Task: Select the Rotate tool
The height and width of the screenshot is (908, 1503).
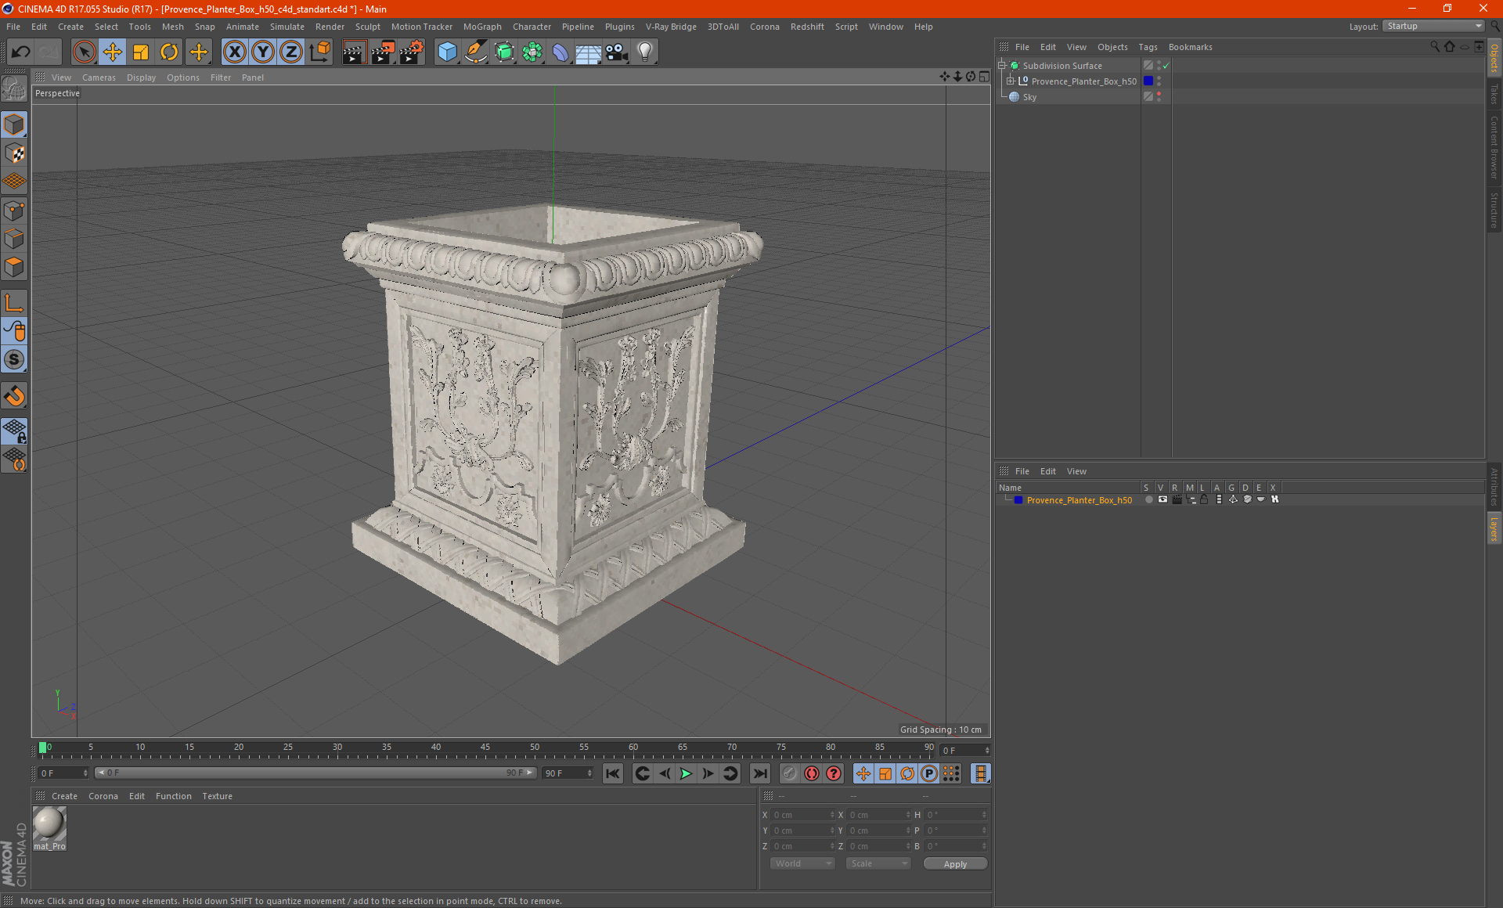Action: click(x=169, y=52)
